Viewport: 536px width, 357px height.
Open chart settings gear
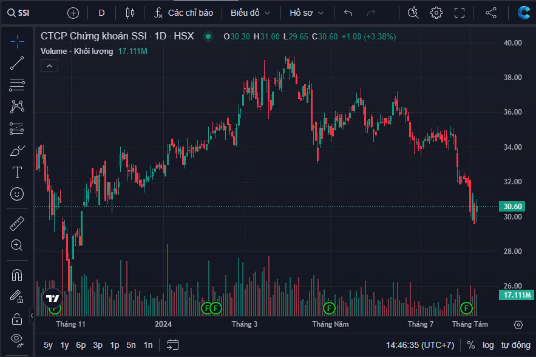click(x=436, y=13)
